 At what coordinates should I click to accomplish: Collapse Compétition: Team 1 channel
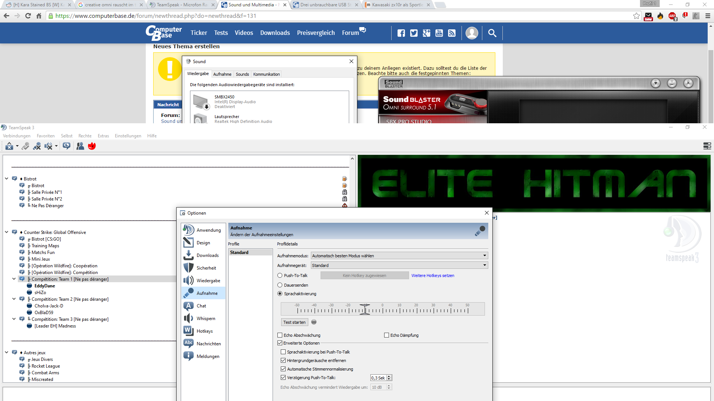click(14, 279)
